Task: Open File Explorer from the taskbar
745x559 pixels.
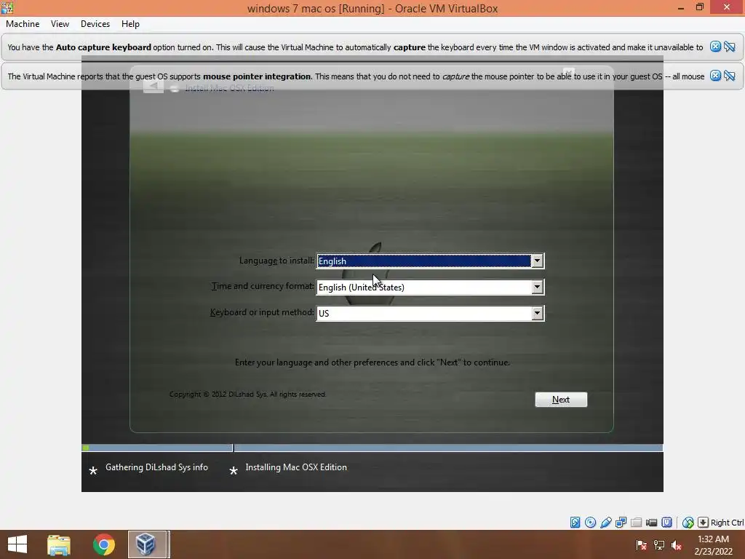Action: click(59, 544)
